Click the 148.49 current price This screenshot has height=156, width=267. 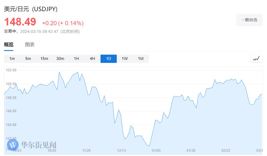pyautogui.click(x=20, y=22)
